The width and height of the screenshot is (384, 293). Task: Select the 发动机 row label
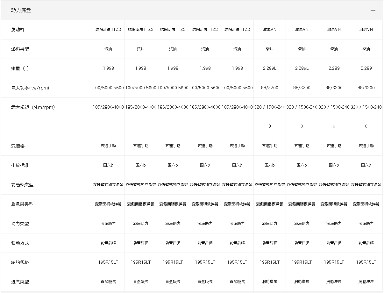(18, 30)
